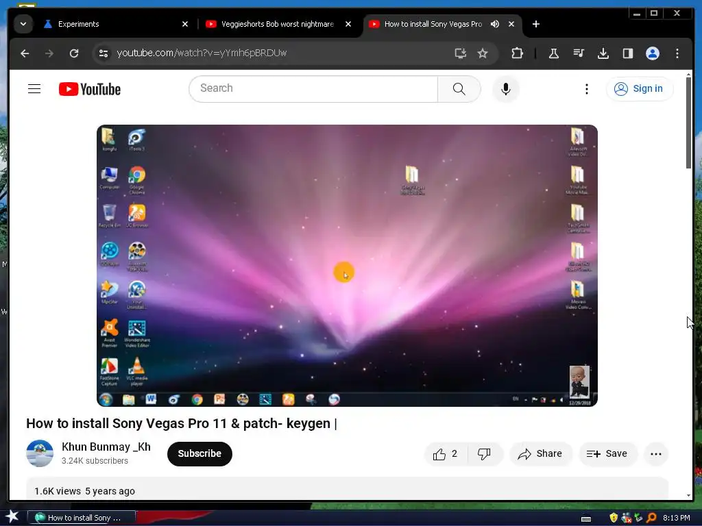Share this video

tap(540, 454)
